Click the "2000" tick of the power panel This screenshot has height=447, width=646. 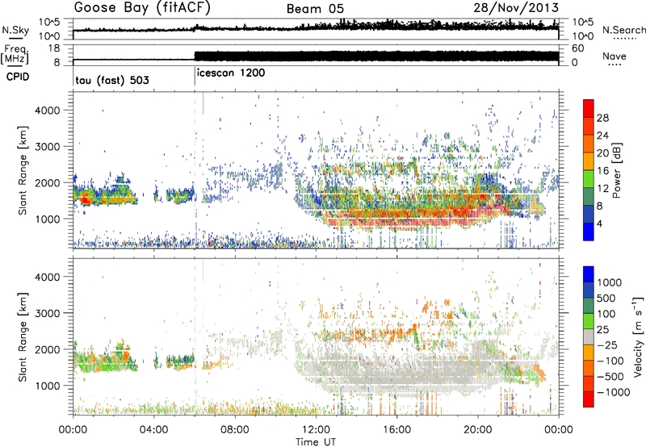(48, 182)
